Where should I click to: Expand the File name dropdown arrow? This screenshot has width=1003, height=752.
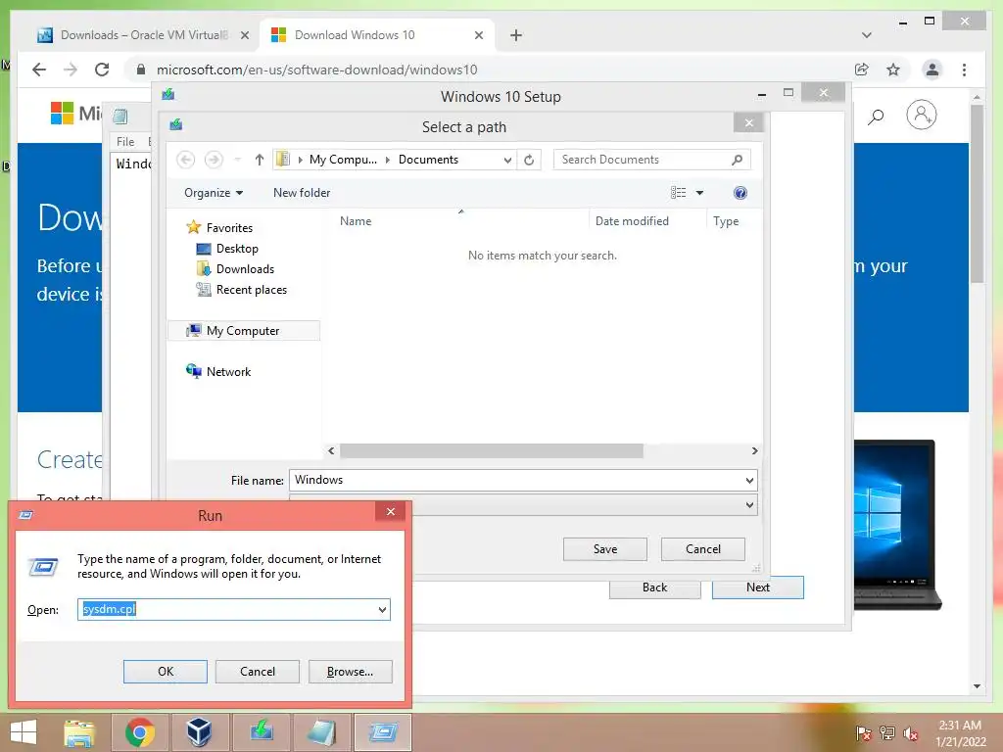749,480
